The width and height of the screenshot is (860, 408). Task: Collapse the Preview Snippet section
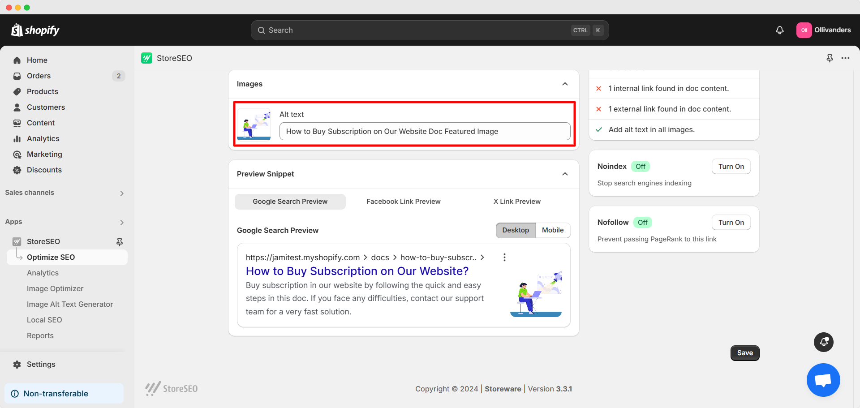565,174
